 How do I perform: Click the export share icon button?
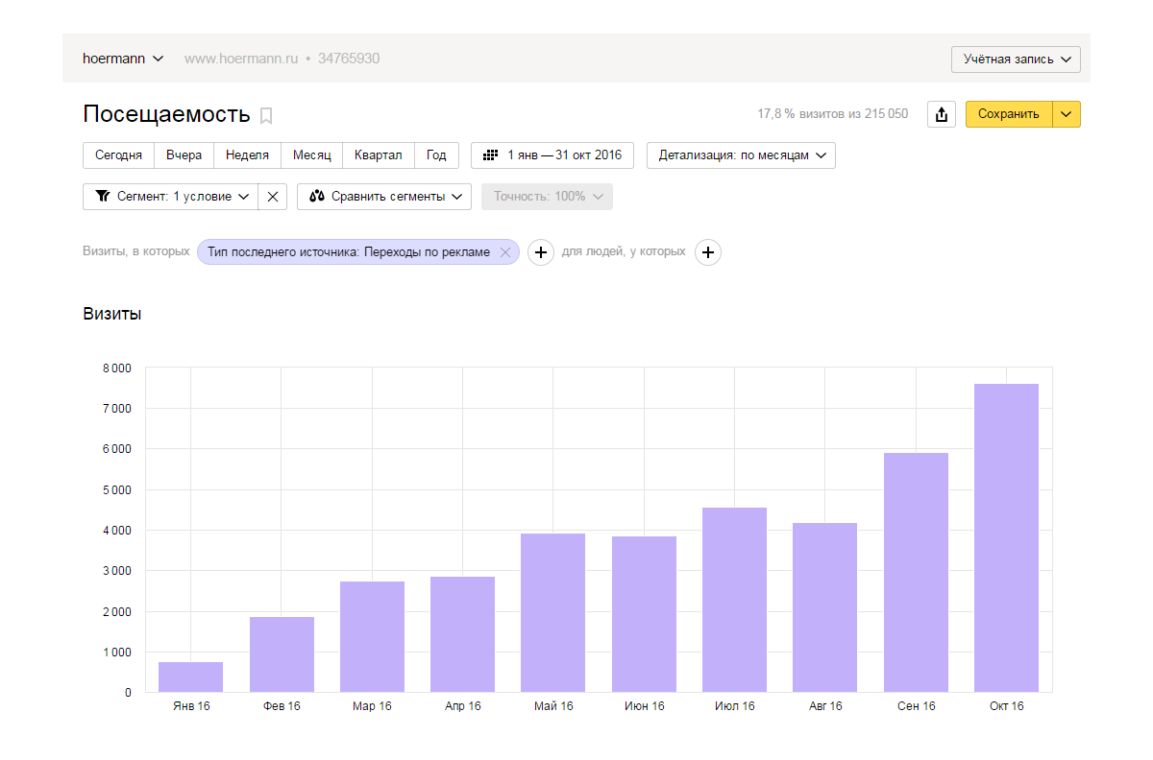click(x=942, y=114)
